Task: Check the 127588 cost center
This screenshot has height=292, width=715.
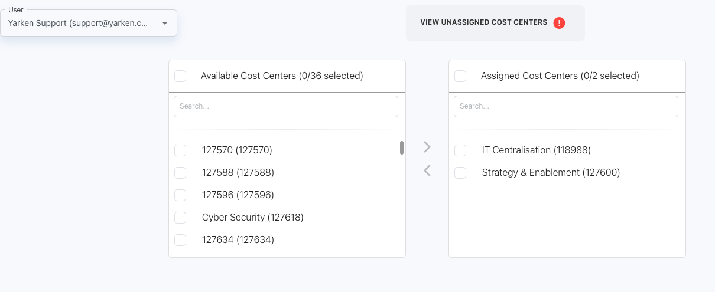Action: click(180, 173)
